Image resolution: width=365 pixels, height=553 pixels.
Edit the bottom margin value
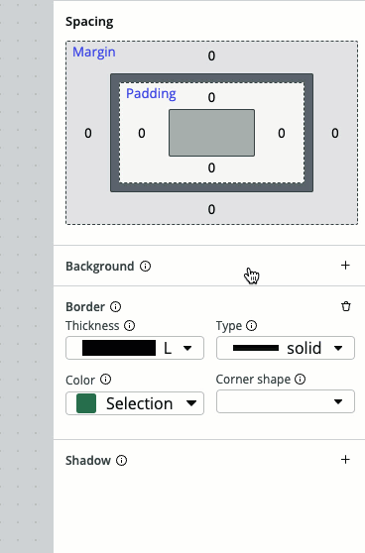coord(211,209)
